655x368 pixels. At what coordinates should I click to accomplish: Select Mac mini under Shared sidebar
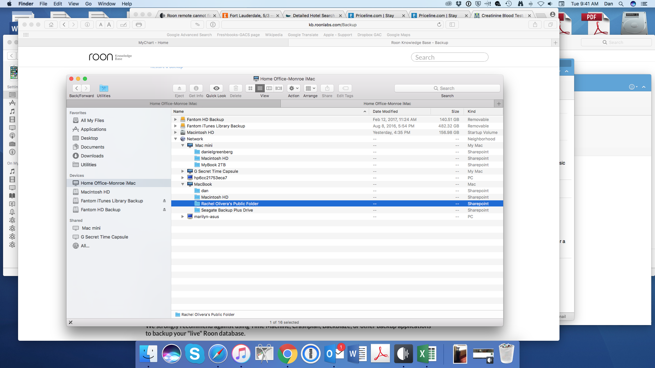pos(91,228)
